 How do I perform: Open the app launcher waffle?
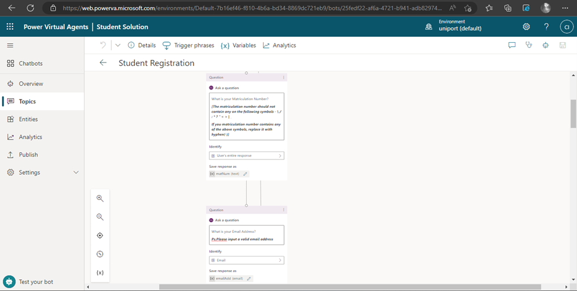coord(10,27)
